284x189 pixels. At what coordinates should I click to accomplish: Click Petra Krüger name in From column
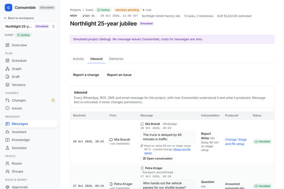coord(123,184)
